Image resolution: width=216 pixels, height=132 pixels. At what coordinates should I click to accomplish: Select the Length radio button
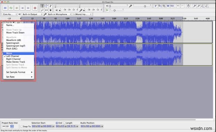pyautogui.click(x=64, y=123)
